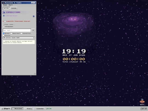The height and width of the screenshot is (111, 148).
Task: Click the Complete Steersman Course task text
Action: point(18,21)
